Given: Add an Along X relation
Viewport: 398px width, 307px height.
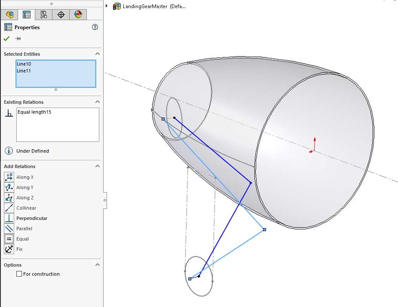Looking at the screenshot, I should coord(9,177).
